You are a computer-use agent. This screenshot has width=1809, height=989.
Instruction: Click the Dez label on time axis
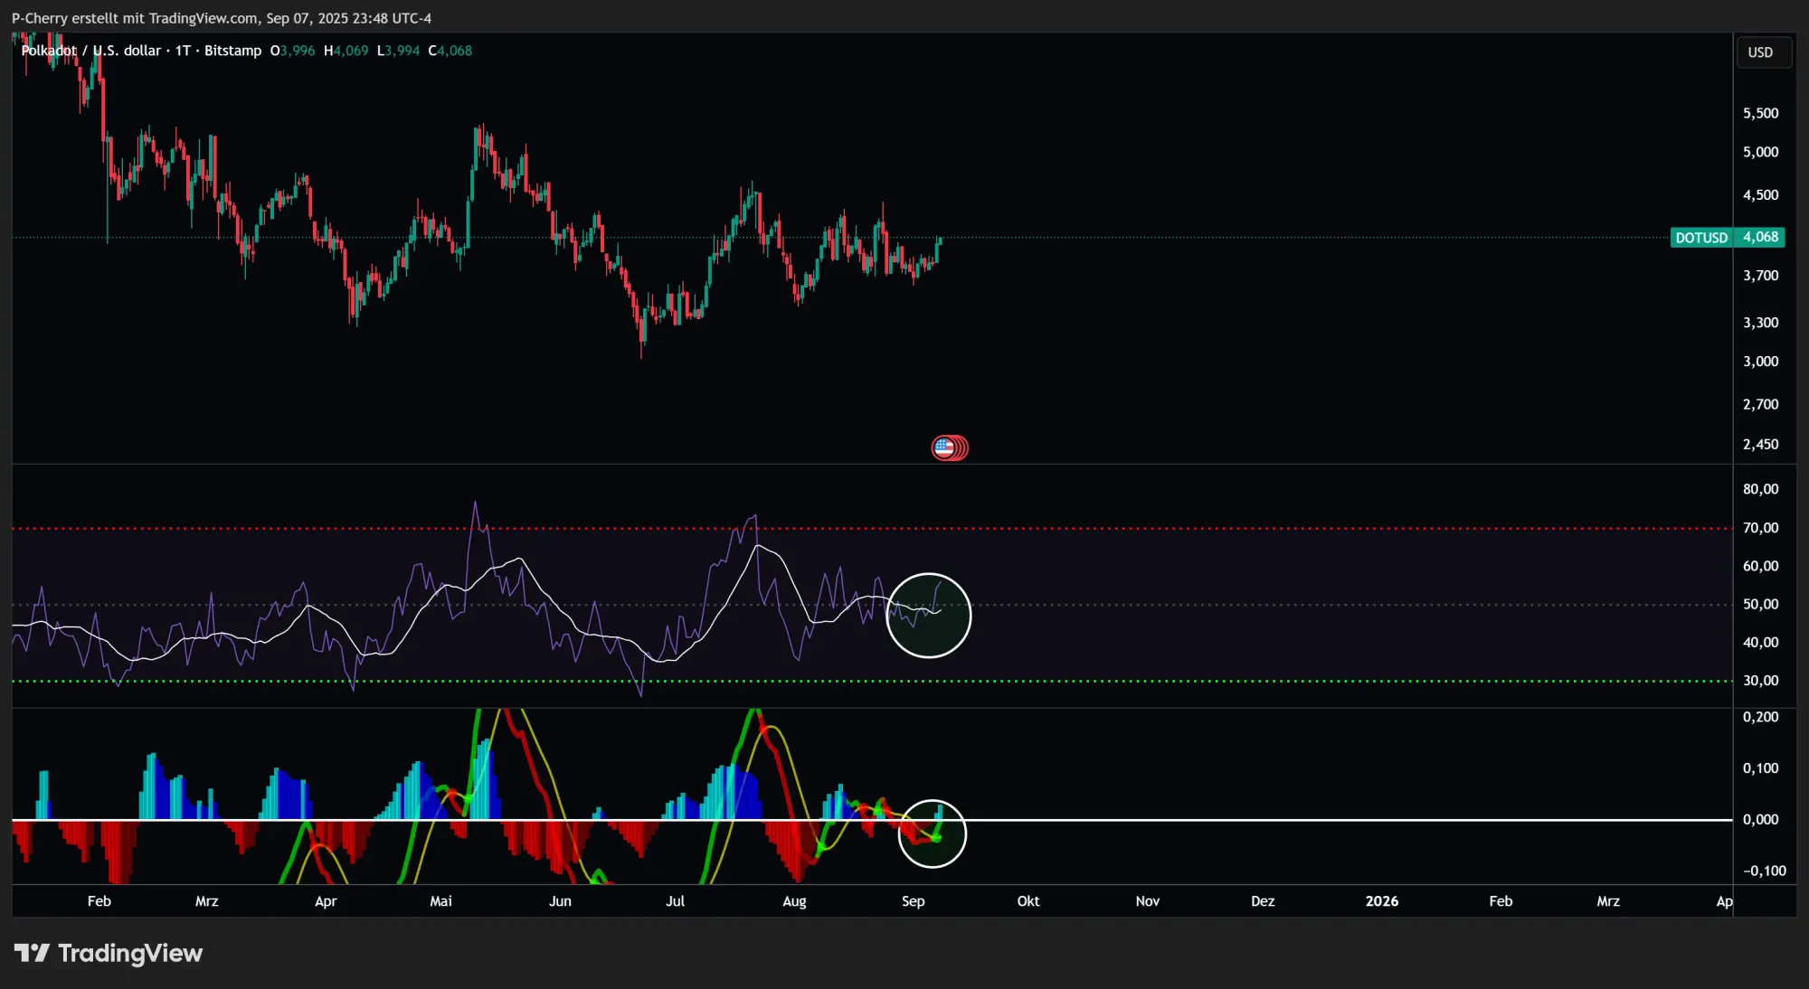(x=1263, y=901)
